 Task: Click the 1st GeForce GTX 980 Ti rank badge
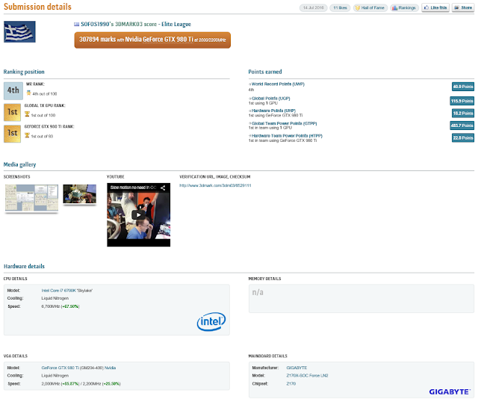[12, 134]
